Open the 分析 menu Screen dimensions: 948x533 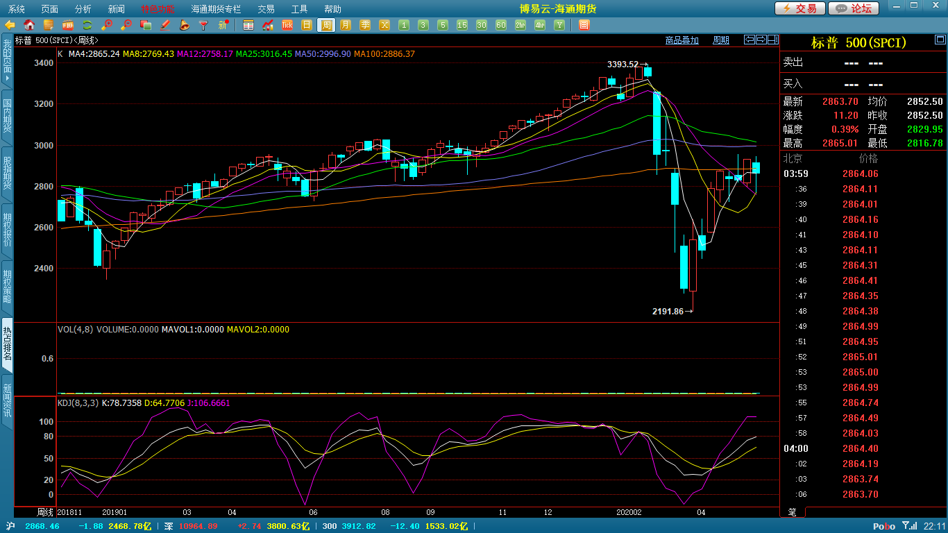[x=83, y=9]
